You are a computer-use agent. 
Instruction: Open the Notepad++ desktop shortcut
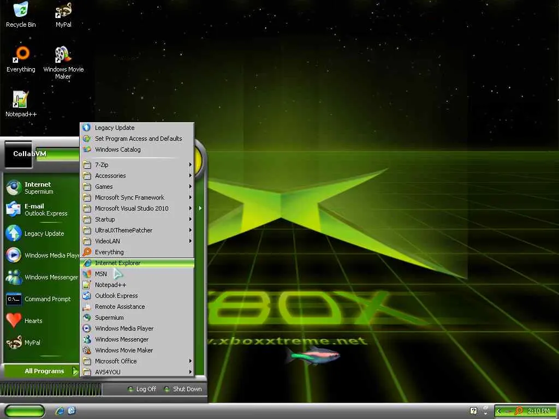(21, 104)
